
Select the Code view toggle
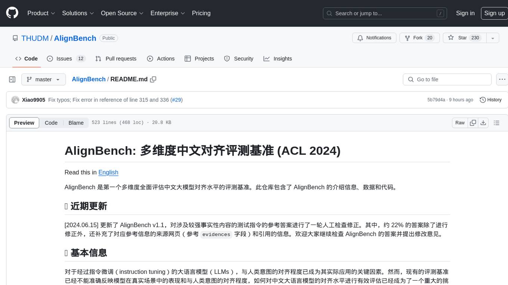point(51,123)
